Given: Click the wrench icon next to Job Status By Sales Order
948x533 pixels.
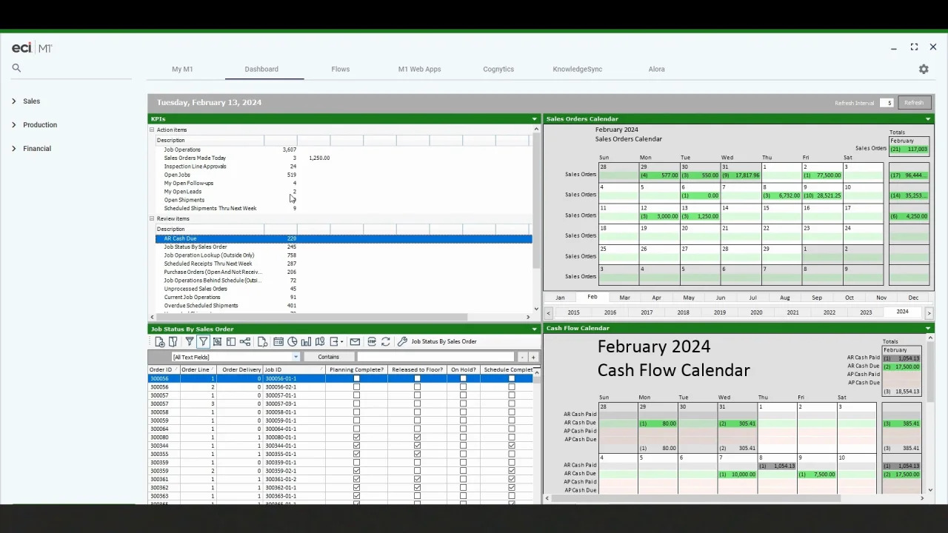Looking at the screenshot, I should (x=403, y=341).
